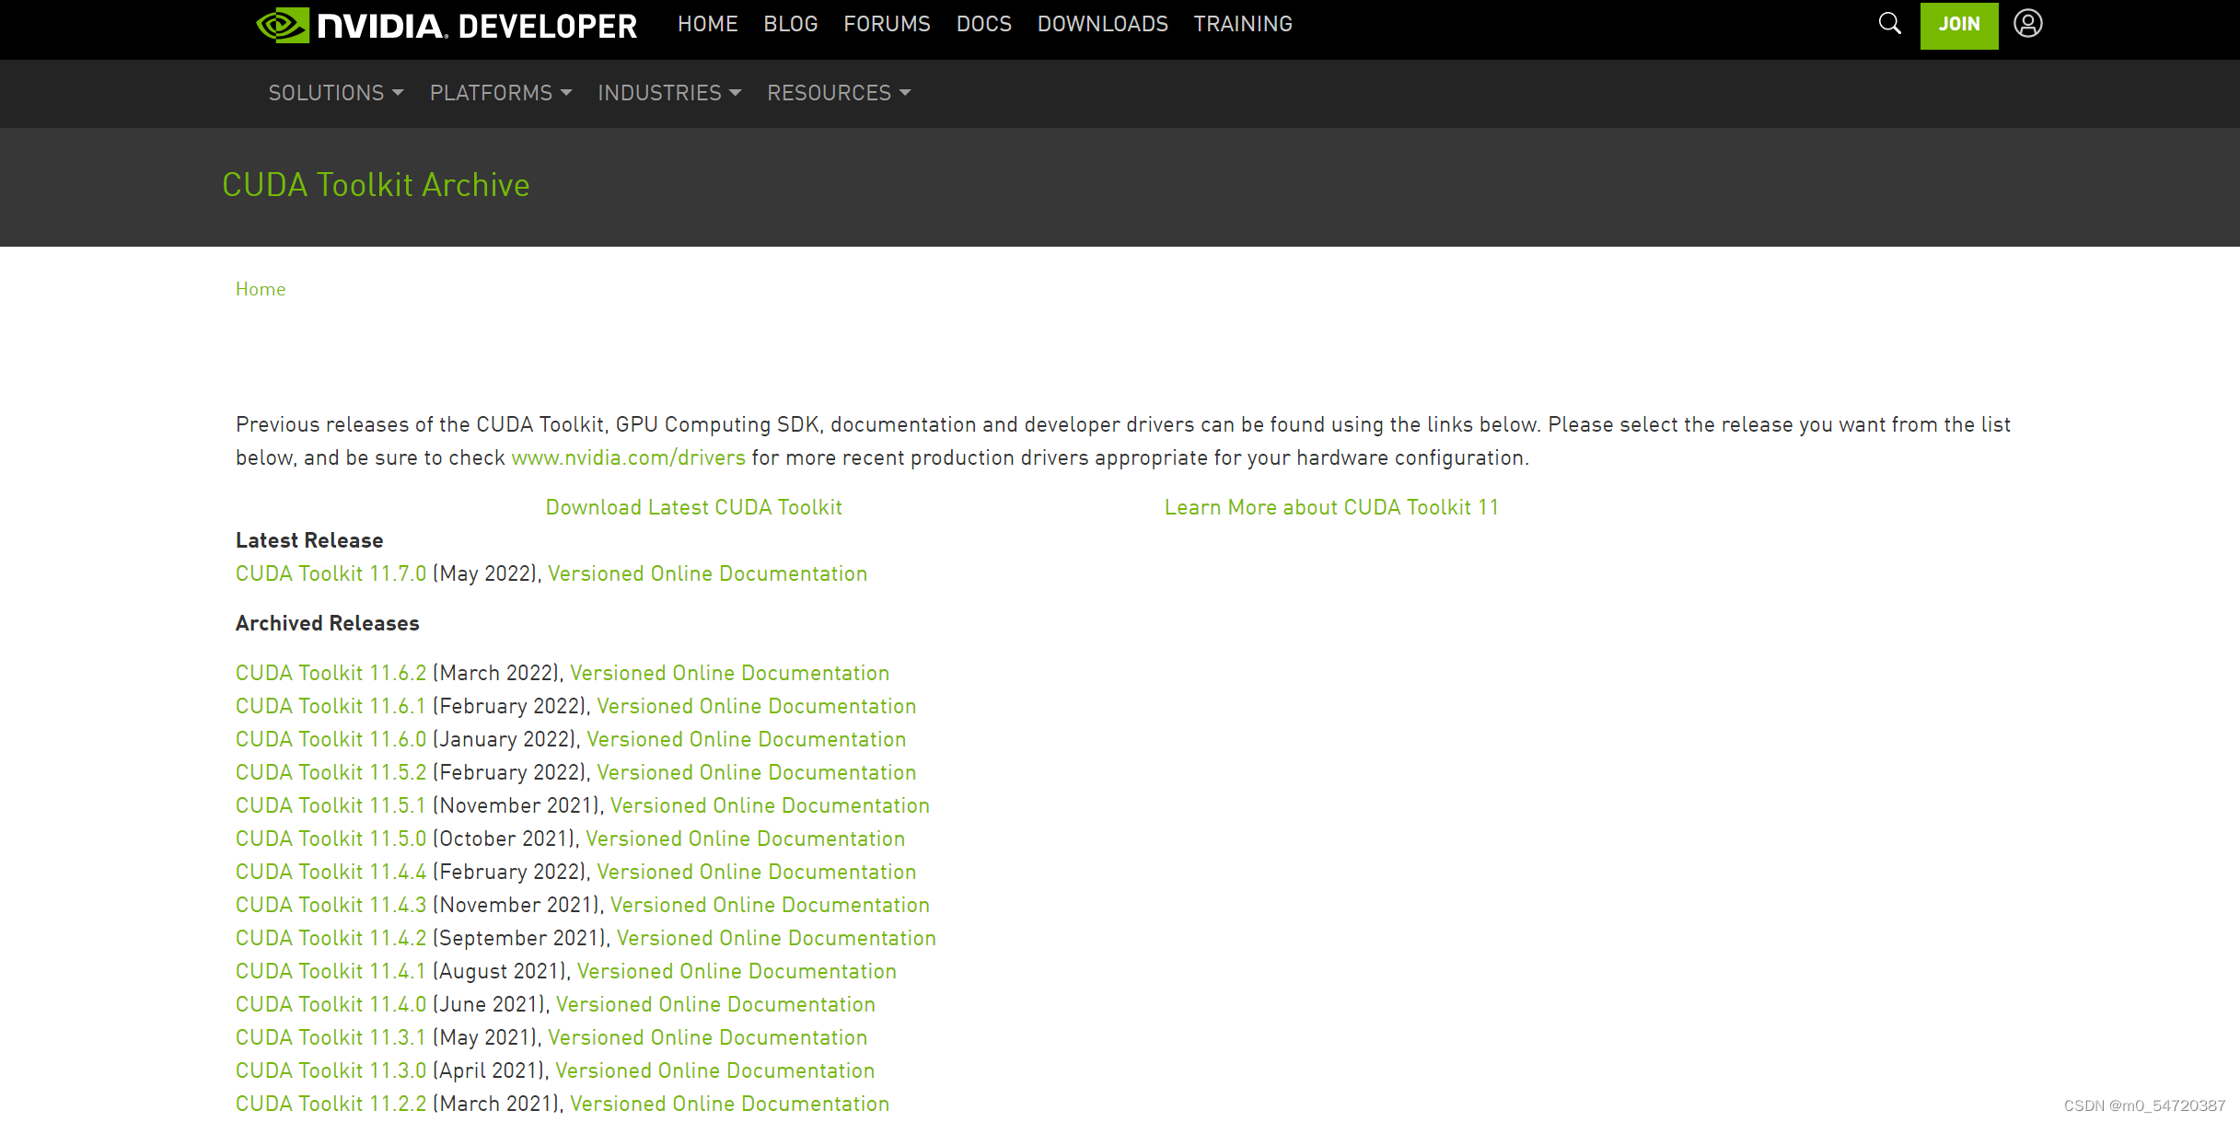Open the RESOURCES dropdown menu

click(839, 93)
